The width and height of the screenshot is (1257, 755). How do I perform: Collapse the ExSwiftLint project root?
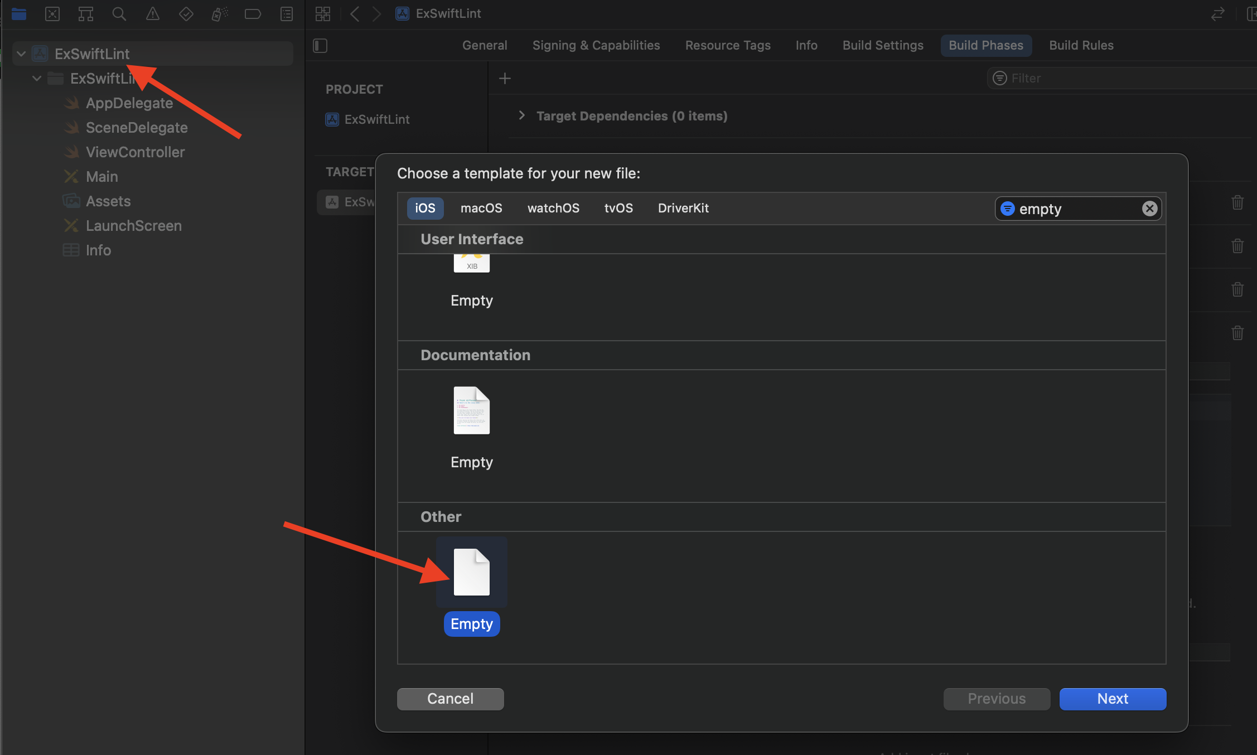coord(21,54)
